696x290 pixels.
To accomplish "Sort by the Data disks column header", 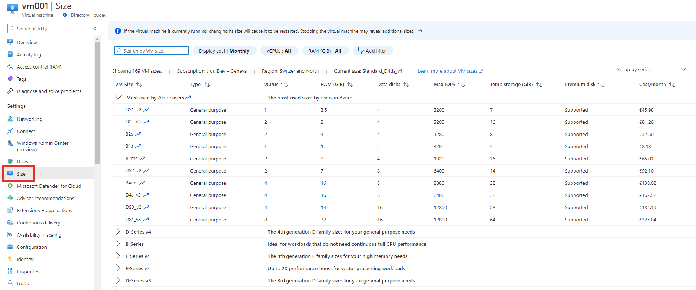I will [x=393, y=85].
